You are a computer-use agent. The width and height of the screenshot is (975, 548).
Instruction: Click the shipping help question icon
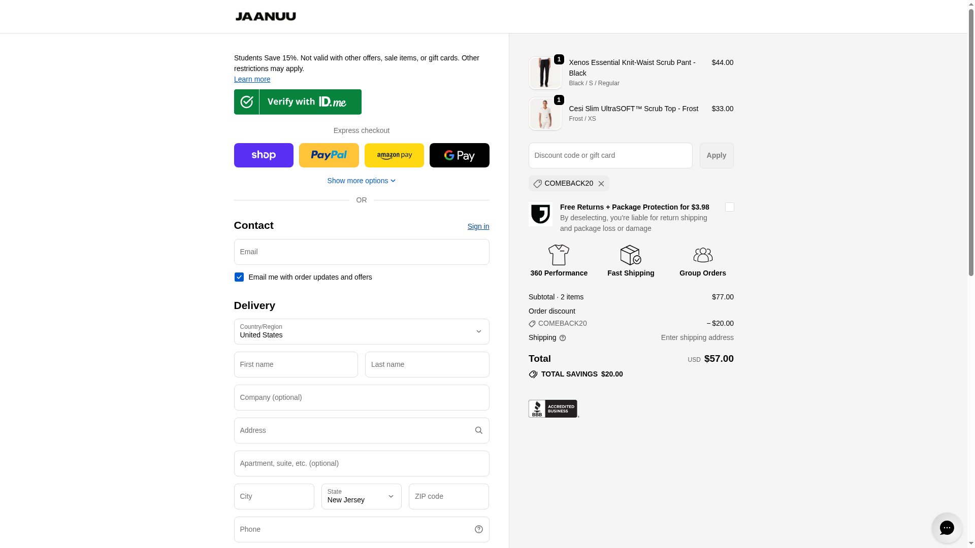[x=563, y=338]
